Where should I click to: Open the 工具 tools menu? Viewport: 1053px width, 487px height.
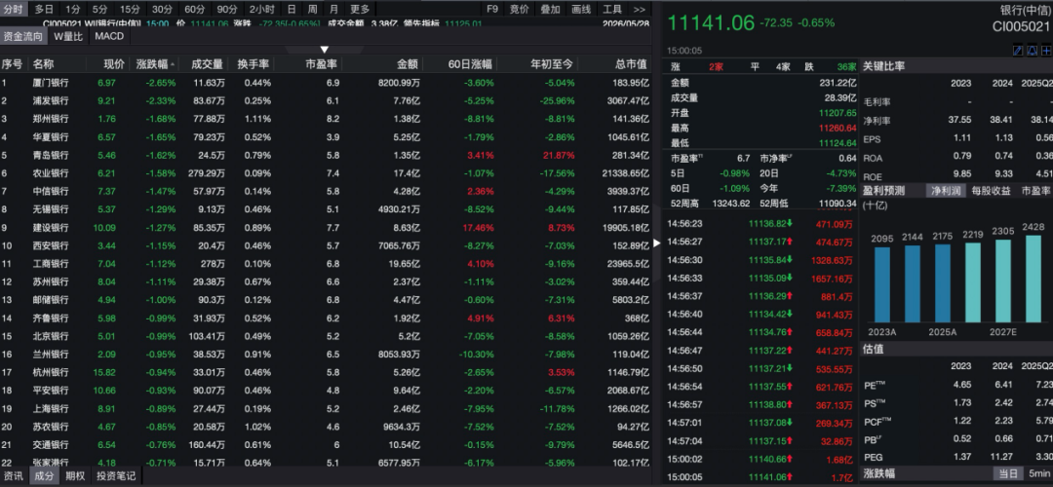pos(611,10)
